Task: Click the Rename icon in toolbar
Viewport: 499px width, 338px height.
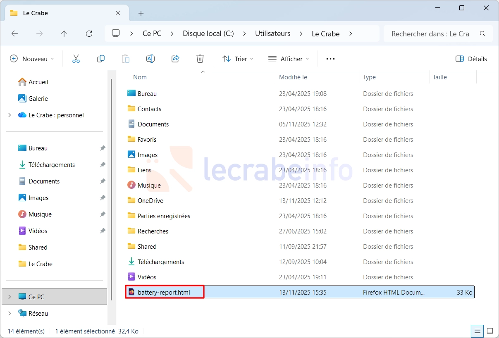Action: tap(150, 59)
